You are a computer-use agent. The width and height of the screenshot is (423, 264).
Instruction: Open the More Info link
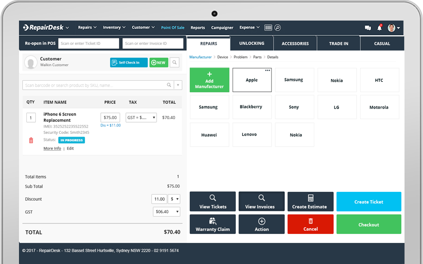52,149
